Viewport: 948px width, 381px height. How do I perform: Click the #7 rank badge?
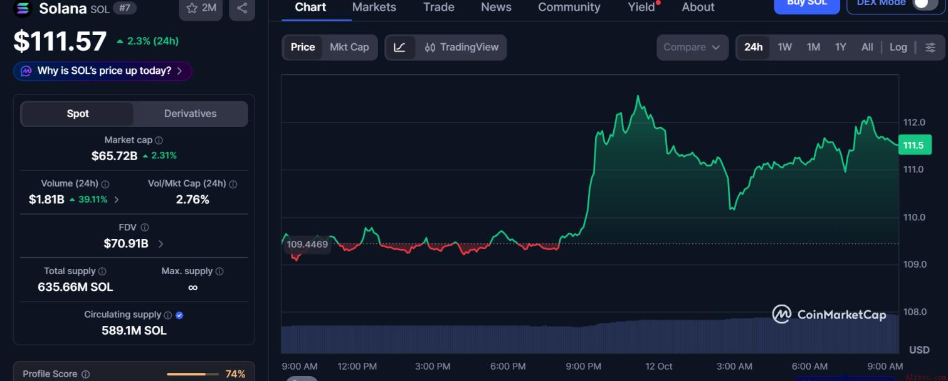tap(125, 9)
